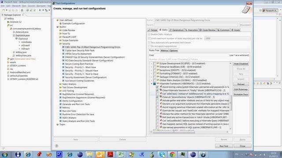Toggle Enable Static Analysis checkbox
The width and height of the screenshot is (282, 158).
coord(149,34)
